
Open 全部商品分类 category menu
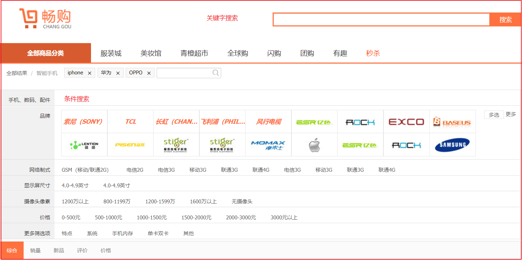pos(45,53)
